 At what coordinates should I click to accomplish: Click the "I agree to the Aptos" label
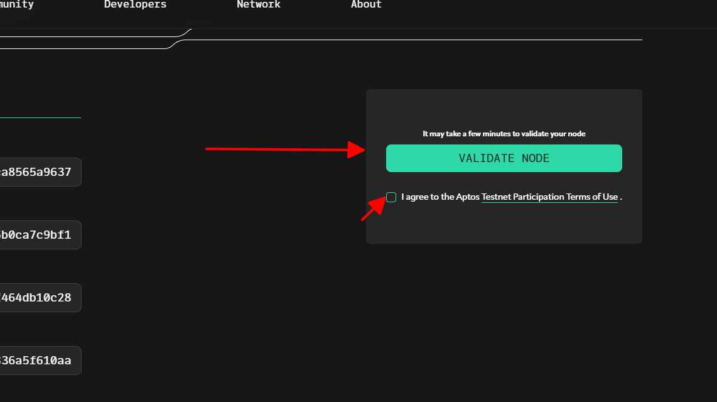440,197
